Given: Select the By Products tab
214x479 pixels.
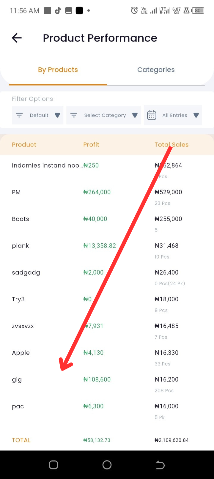Looking at the screenshot, I should coord(58,70).
